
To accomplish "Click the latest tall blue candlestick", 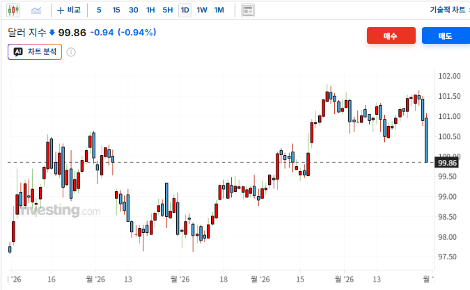I will 426,140.
